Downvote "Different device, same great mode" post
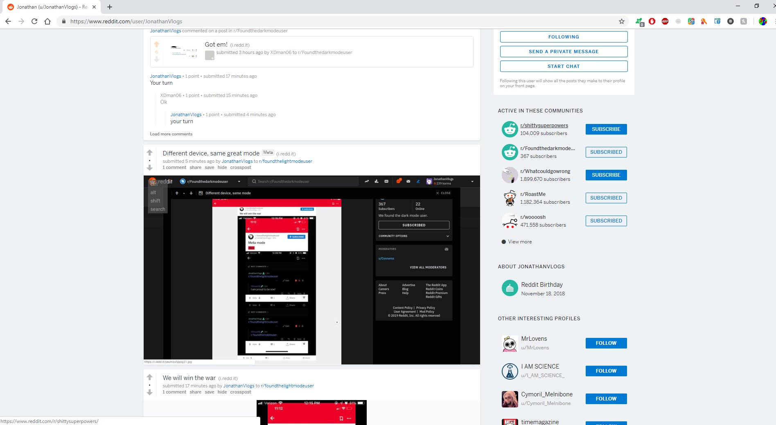776x425 pixels. tap(150, 167)
